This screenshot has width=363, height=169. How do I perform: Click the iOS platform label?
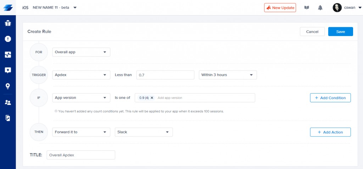point(26,8)
